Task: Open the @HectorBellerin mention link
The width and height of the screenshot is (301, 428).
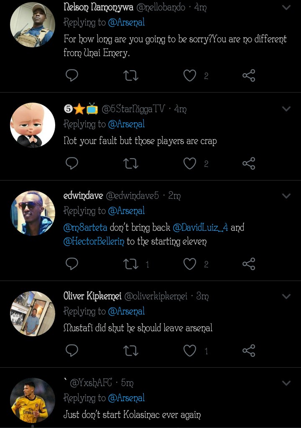Action: point(94,242)
